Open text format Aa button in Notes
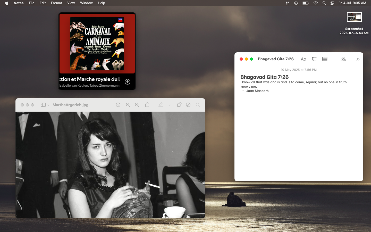Screen dimensions: 371x232 pyautogui.click(x=303, y=59)
